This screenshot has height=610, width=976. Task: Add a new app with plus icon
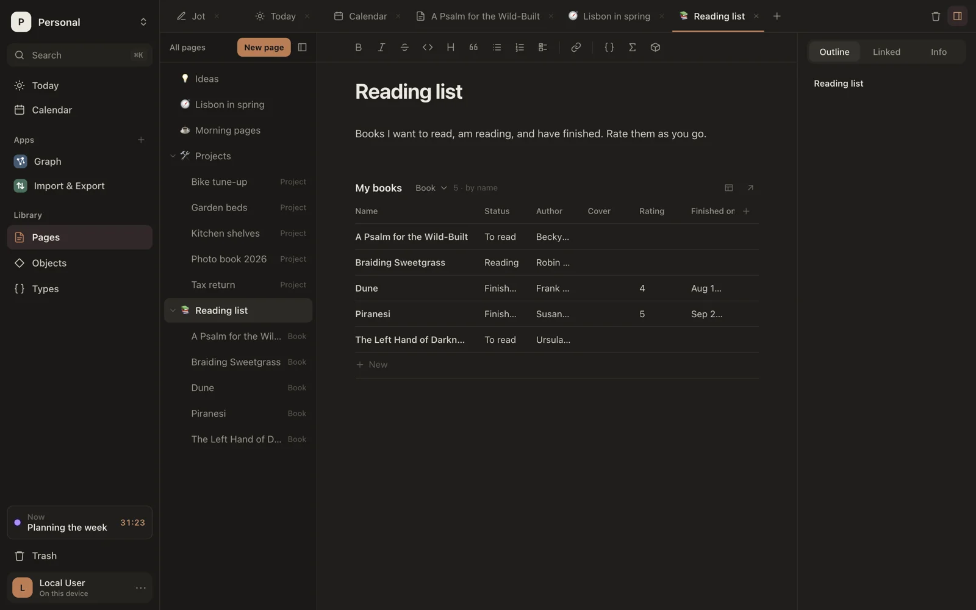[x=141, y=140]
